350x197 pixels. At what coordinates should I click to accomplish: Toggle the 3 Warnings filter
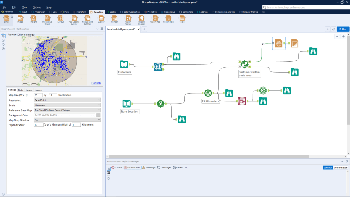pyautogui.click(x=148, y=168)
